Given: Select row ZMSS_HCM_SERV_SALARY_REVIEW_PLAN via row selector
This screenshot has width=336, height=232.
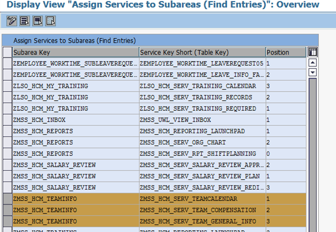Looking at the screenshot, I should pos(8,176).
